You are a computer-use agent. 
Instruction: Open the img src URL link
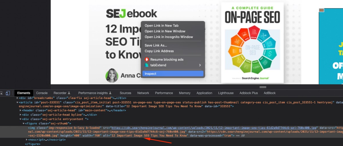tap(214, 128)
